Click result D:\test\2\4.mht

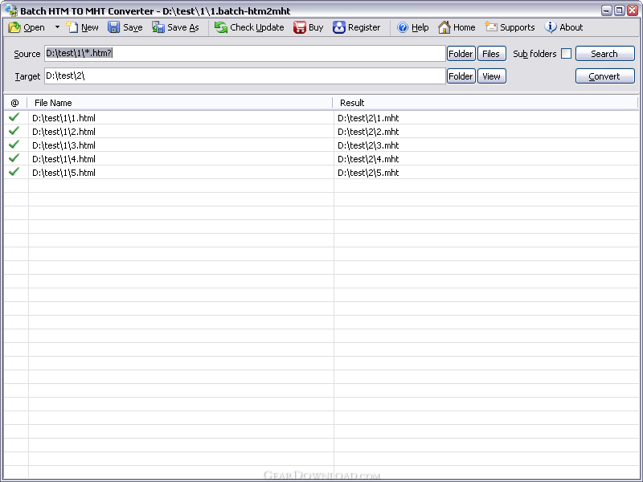(368, 159)
